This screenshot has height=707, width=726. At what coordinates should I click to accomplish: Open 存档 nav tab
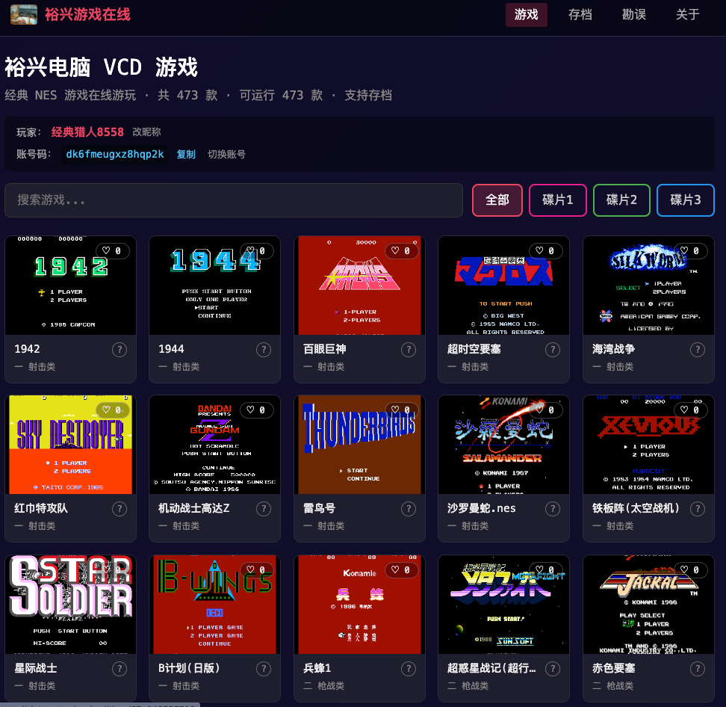tap(580, 15)
